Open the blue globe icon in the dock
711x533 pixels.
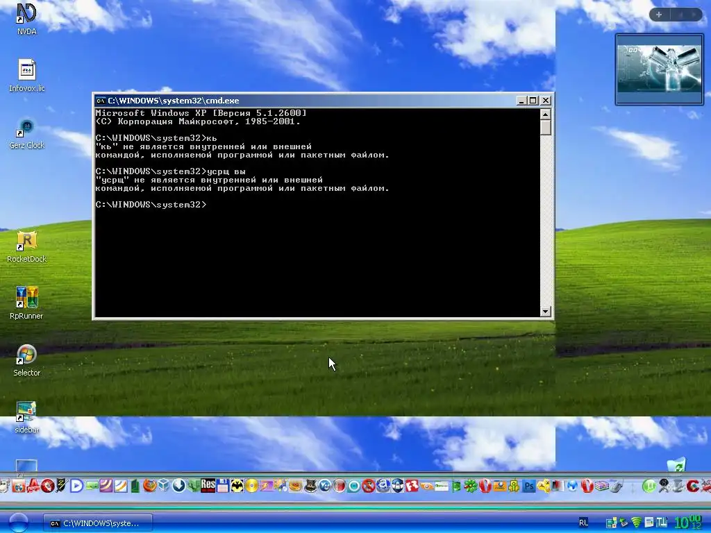click(572, 486)
